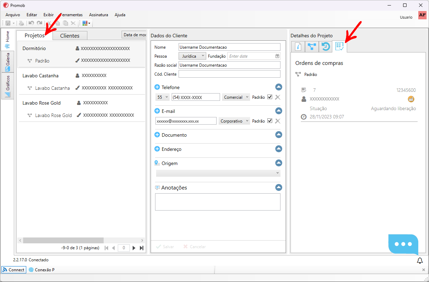
Task: Remove the e-mail address row
Action: [277, 121]
